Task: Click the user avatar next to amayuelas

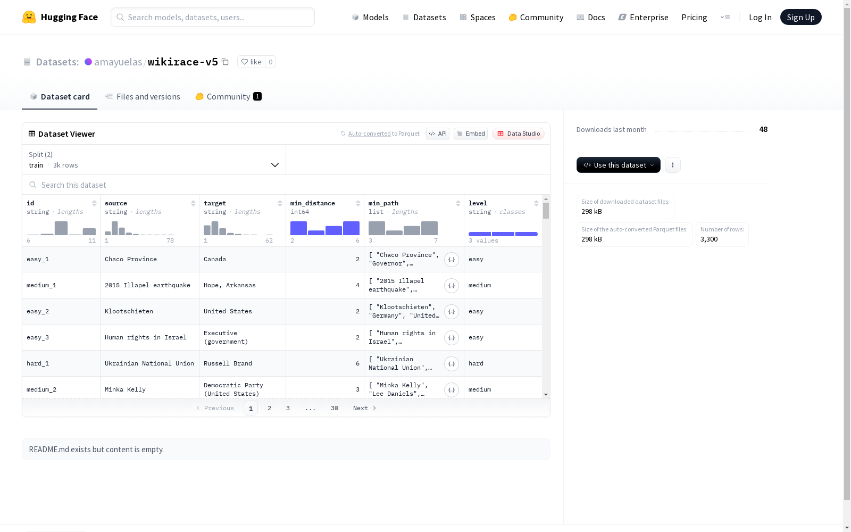Action: coord(88,62)
